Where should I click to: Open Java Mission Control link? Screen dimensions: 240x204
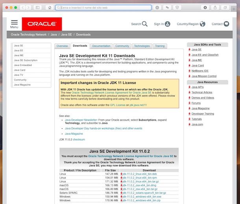[204, 76]
